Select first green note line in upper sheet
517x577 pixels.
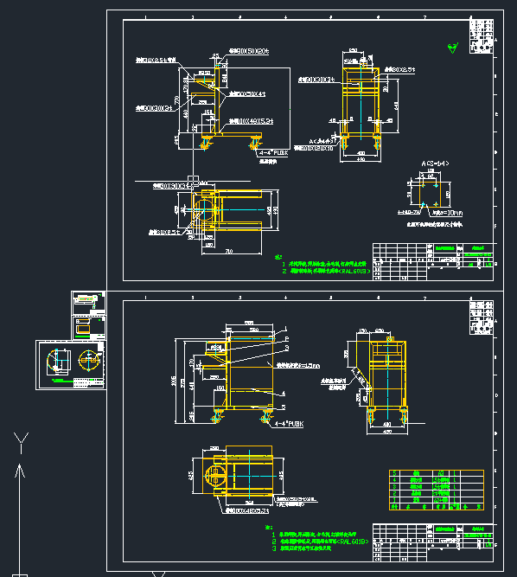click(x=324, y=264)
